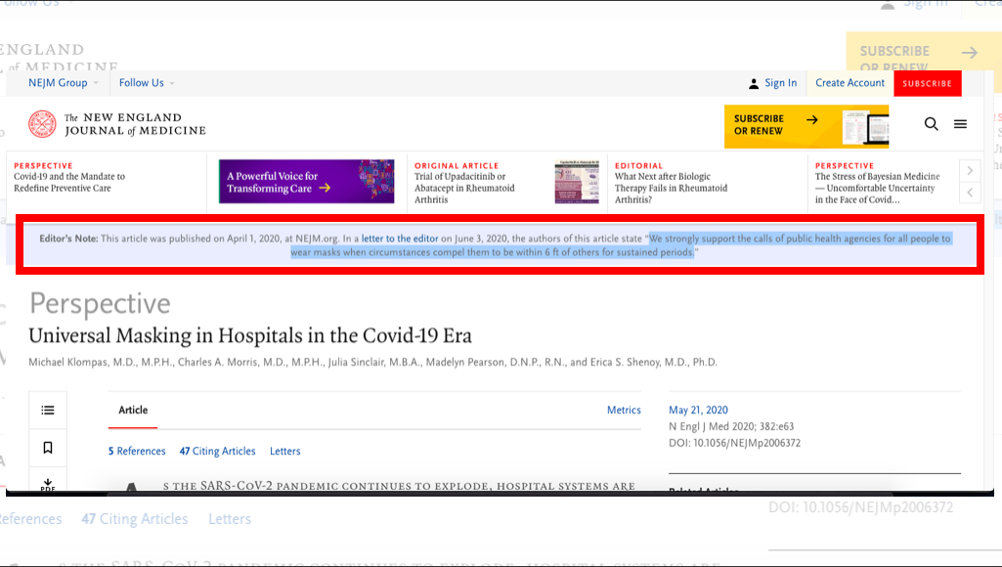The image size is (1002, 567).
Task: Open the letter to the editor link
Action: point(400,239)
